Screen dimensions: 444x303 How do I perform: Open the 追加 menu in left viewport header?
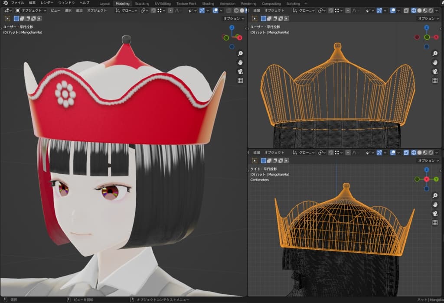click(x=79, y=10)
